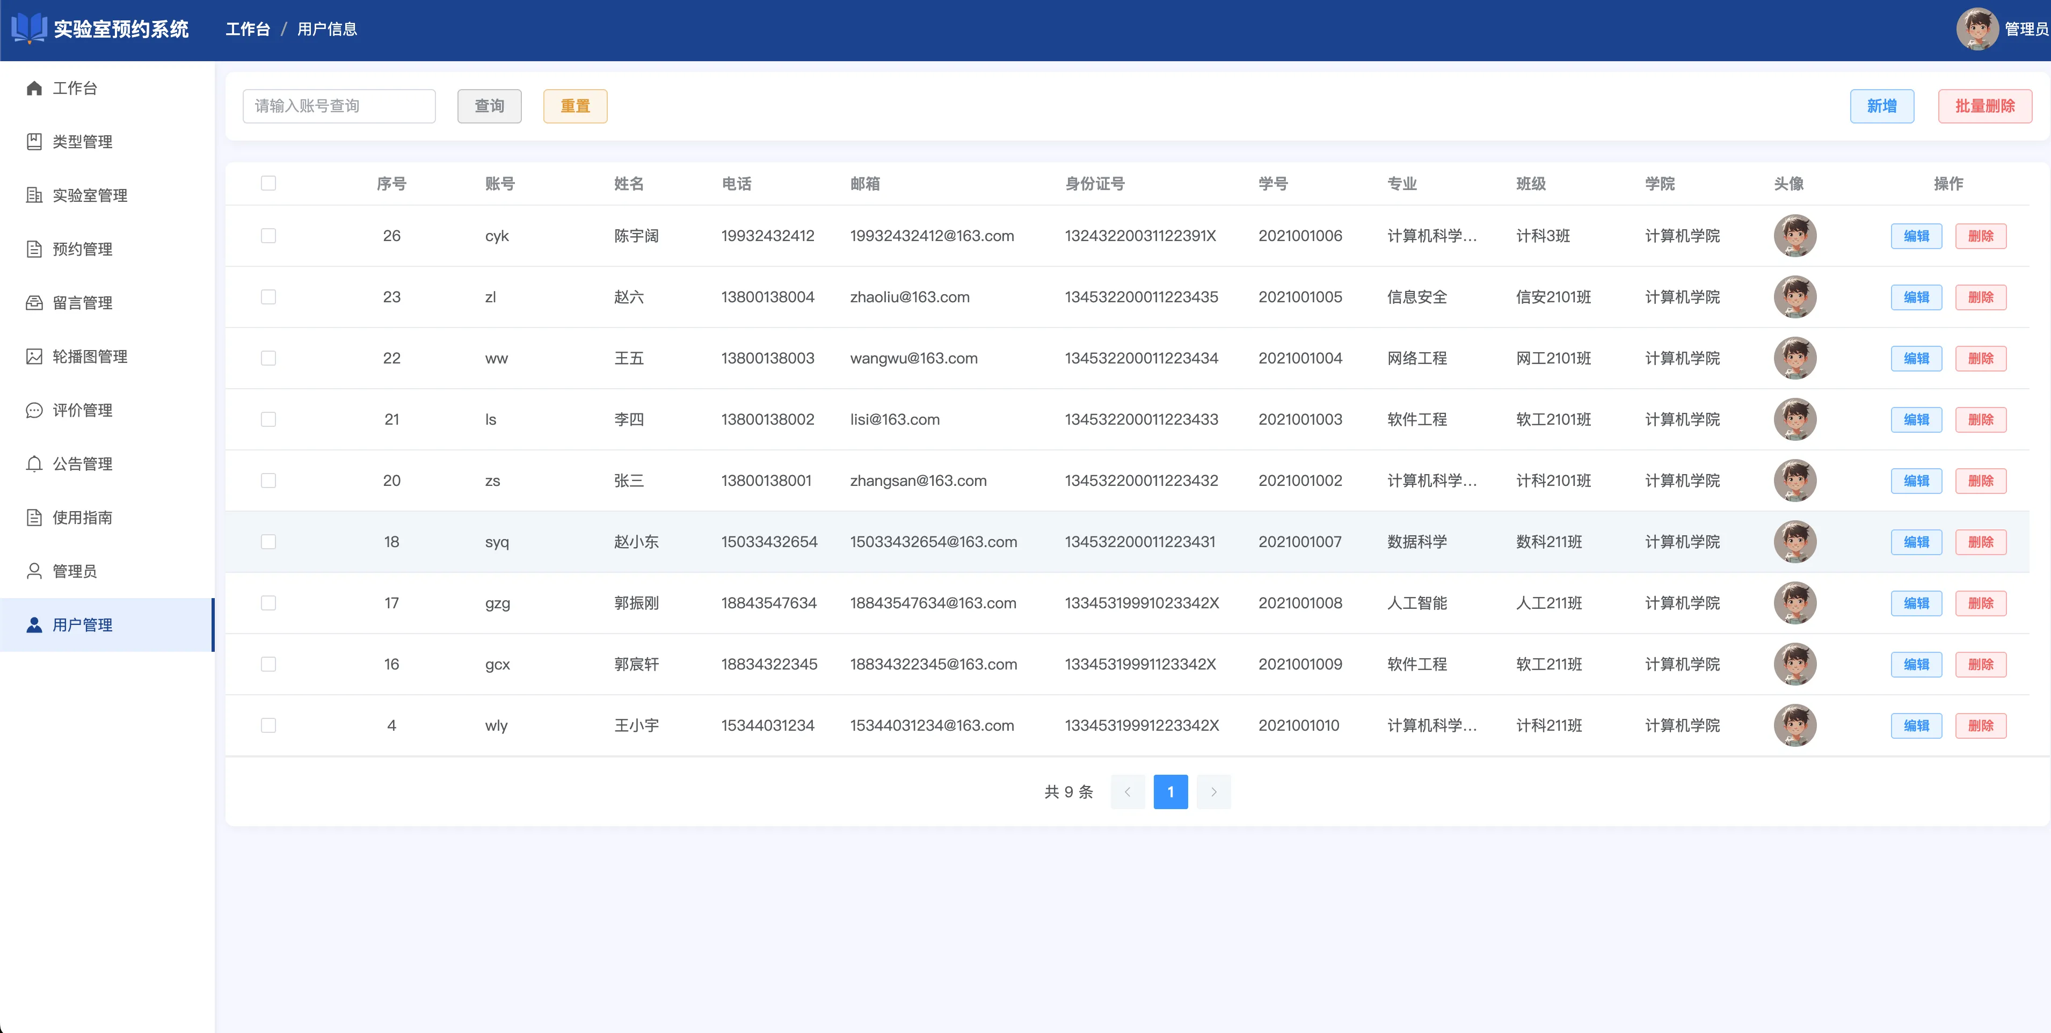
Task: Click the 新增 button
Action: tap(1881, 106)
